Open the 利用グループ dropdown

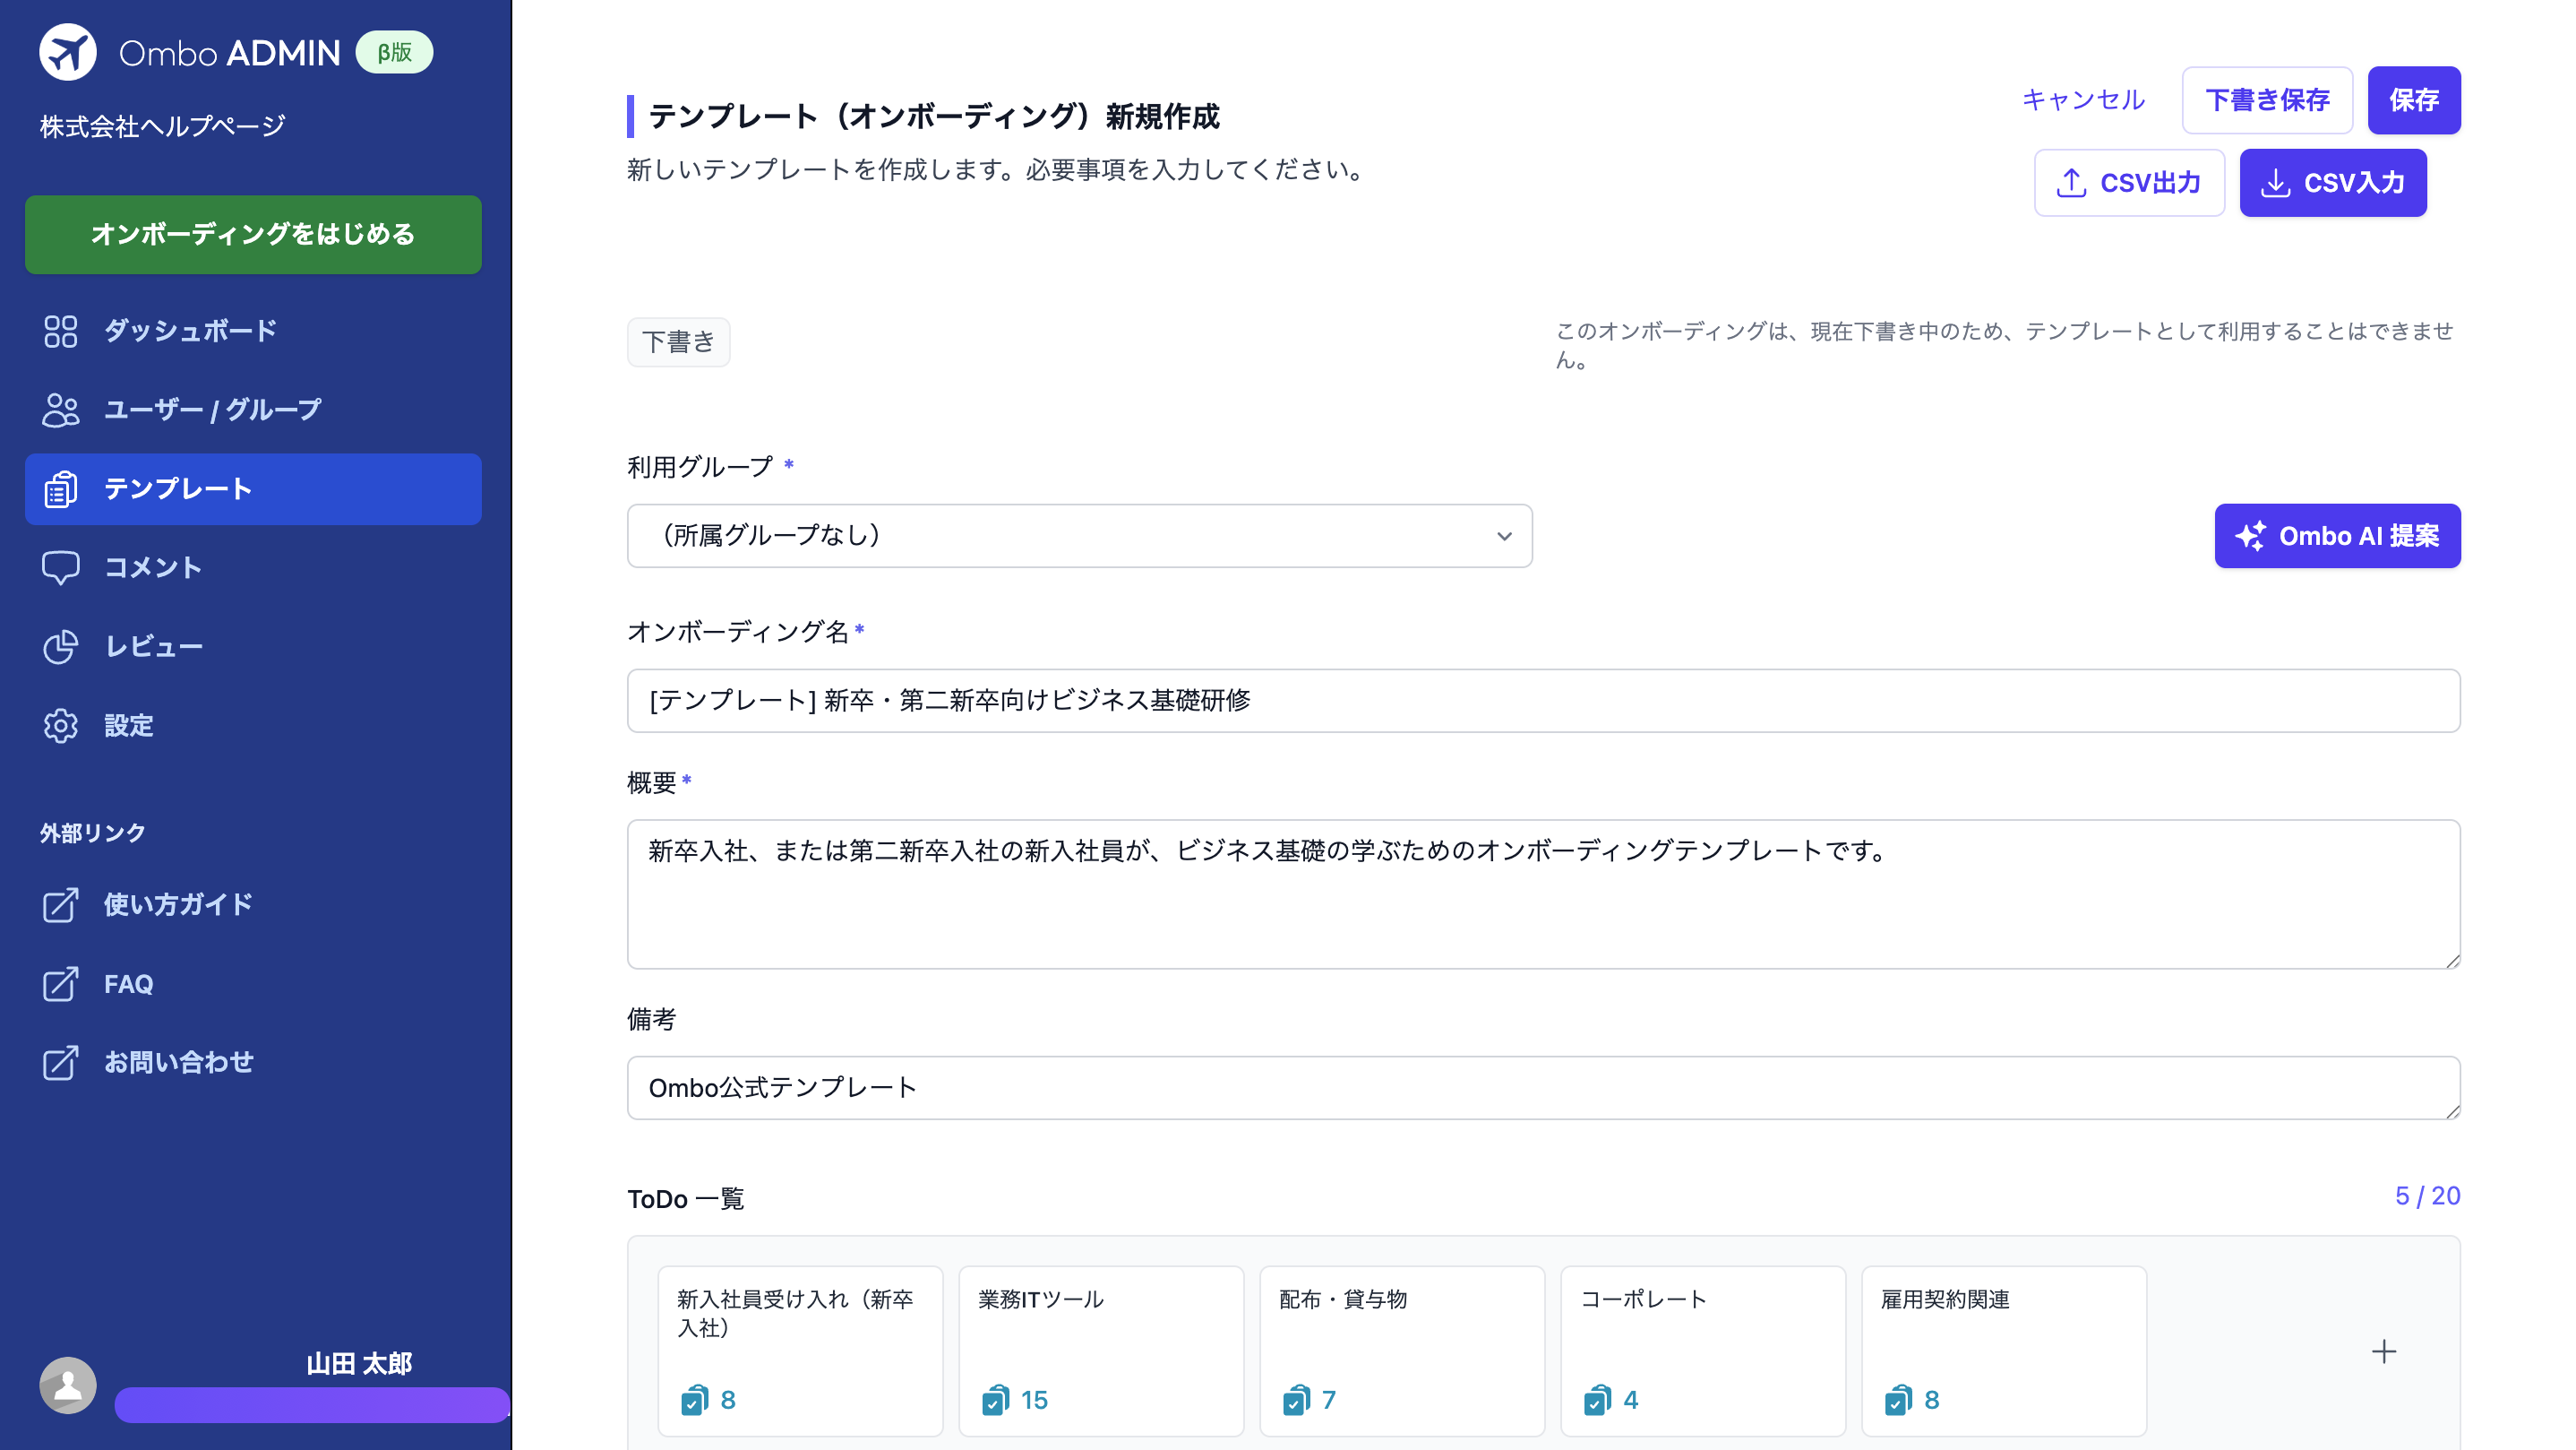(x=1079, y=537)
